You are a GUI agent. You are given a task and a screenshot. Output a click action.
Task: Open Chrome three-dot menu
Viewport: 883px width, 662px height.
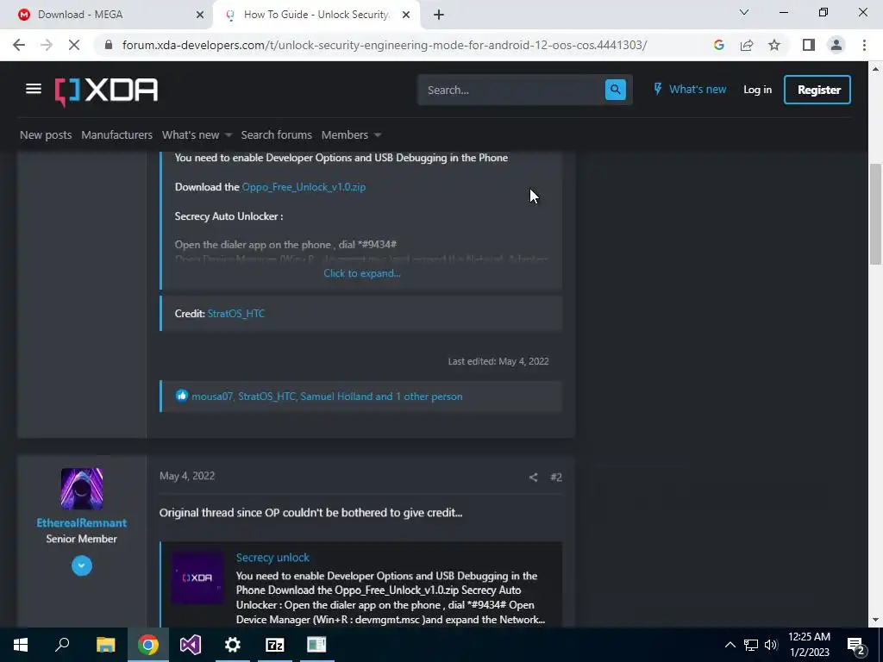pos(864,45)
